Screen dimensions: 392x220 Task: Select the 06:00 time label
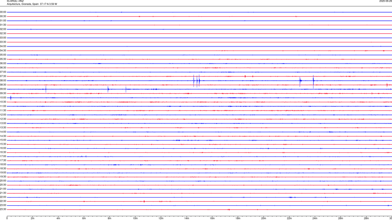pos(3,64)
